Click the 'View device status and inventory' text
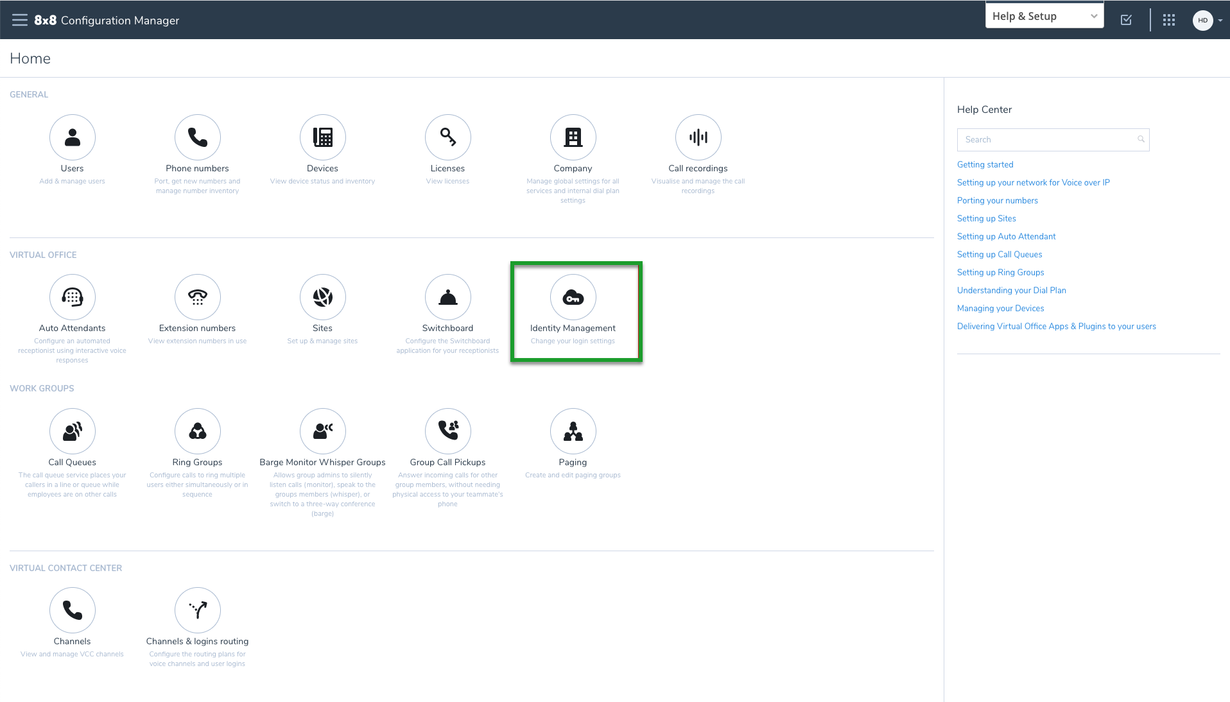Image resolution: width=1230 pixels, height=702 pixels. click(x=322, y=182)
